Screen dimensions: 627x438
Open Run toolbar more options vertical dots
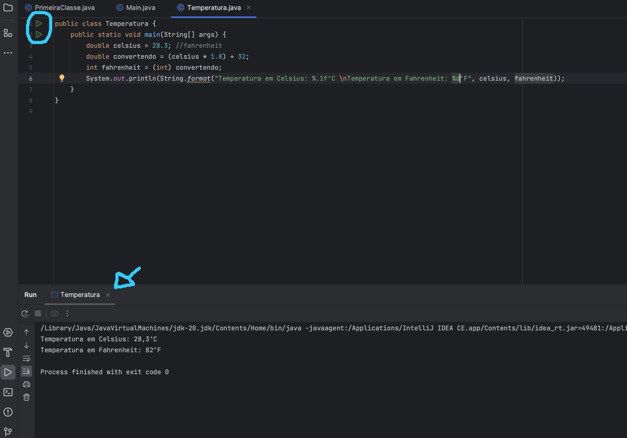coord(67,314)
